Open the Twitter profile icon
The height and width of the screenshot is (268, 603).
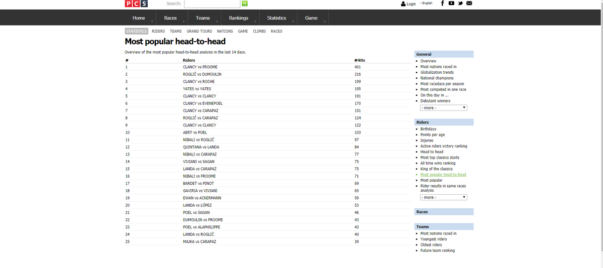tap(460, 4)
